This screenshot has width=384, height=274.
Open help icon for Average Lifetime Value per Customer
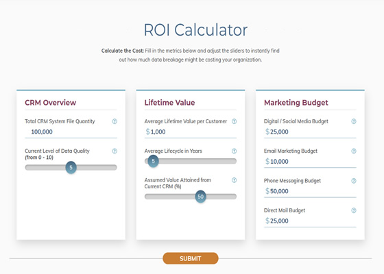234,121
